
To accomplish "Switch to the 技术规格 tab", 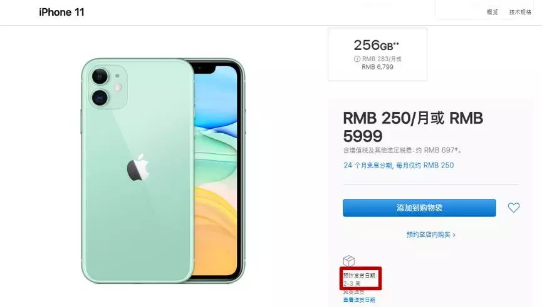I will tap(520, 12).
